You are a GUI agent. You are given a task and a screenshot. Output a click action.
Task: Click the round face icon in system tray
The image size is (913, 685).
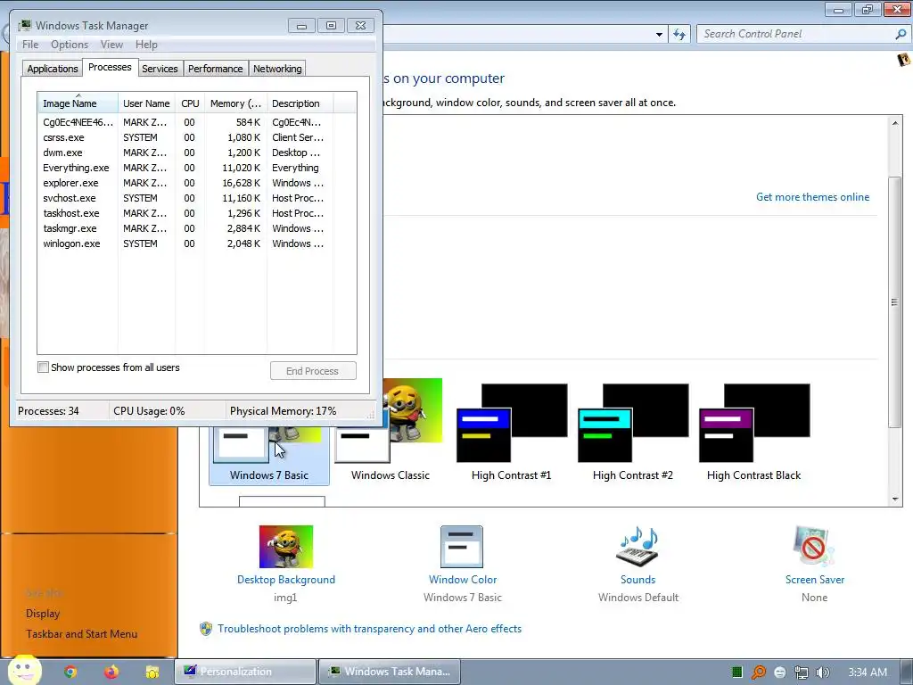[x=780, y=673]
